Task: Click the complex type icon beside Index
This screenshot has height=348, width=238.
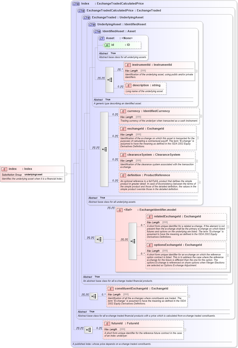Action: (x=76, y=4)
